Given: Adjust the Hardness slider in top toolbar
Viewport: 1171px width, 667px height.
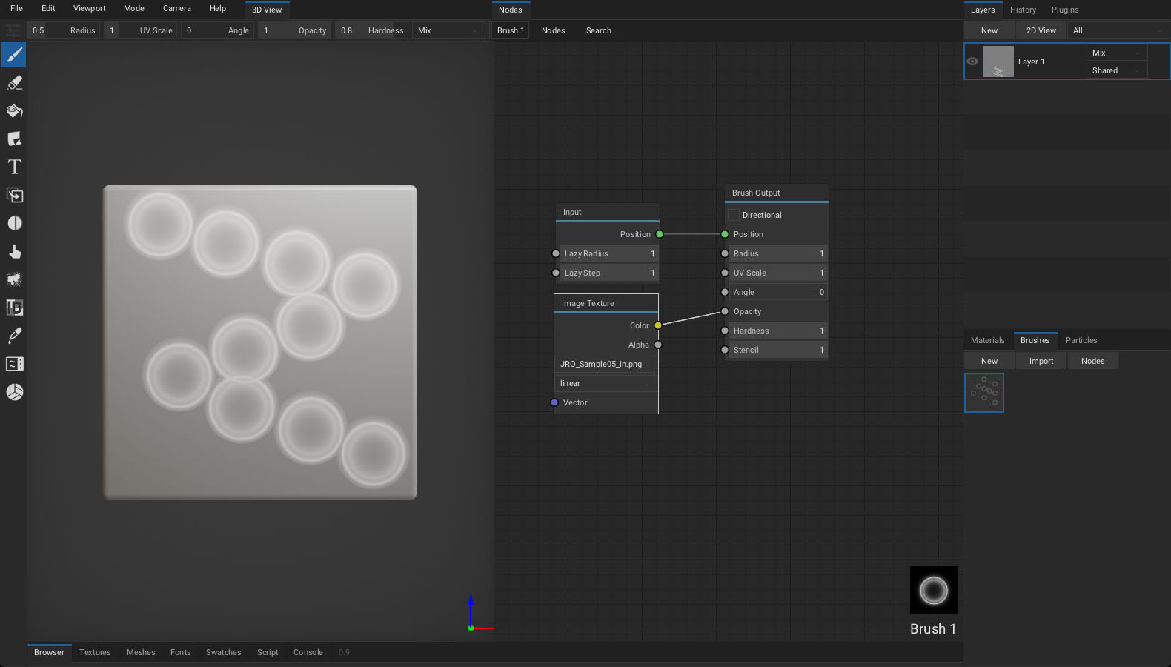Looking at the screenshot, I should (371, 30).
